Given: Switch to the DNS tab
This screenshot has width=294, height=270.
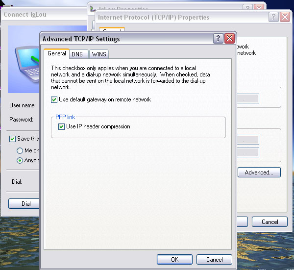Looking at the screenshot, I should click(x=79, y=54).
